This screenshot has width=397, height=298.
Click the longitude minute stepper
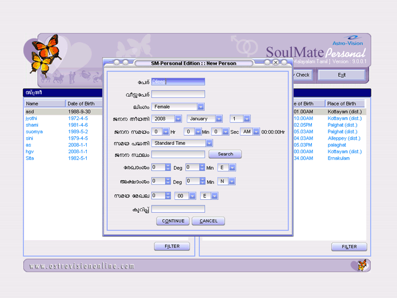pos(202,167)
